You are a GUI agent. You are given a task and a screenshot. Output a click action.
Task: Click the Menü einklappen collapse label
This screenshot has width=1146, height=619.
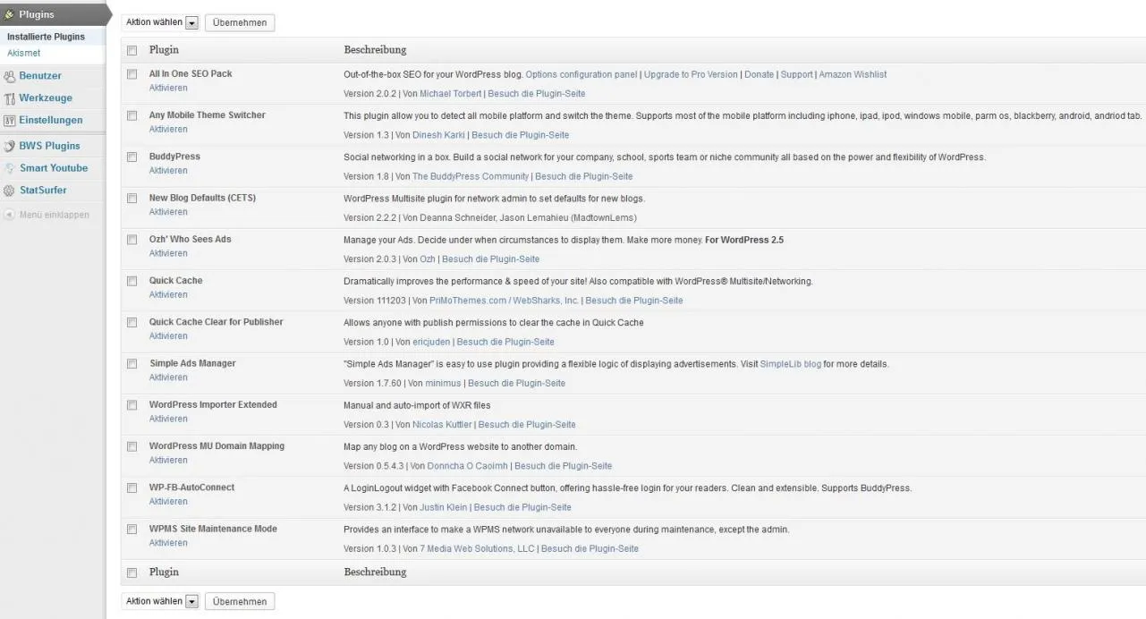click(55, 215)
